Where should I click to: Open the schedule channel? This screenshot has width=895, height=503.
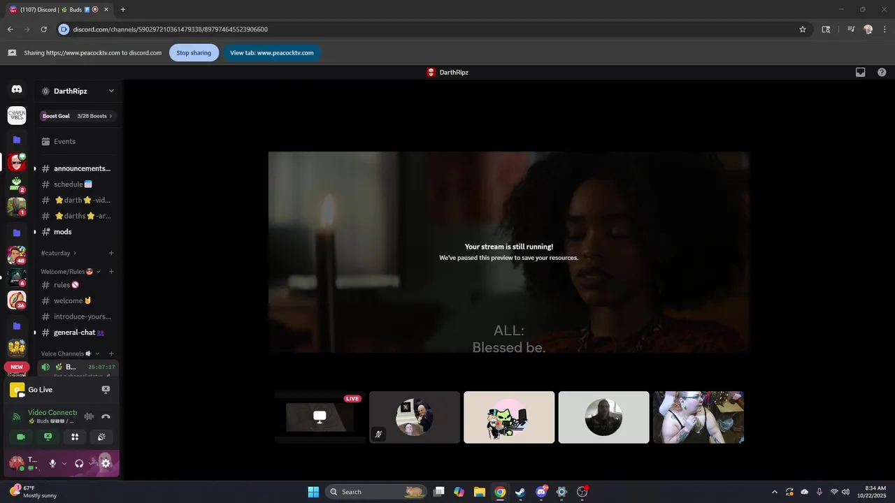77,184
